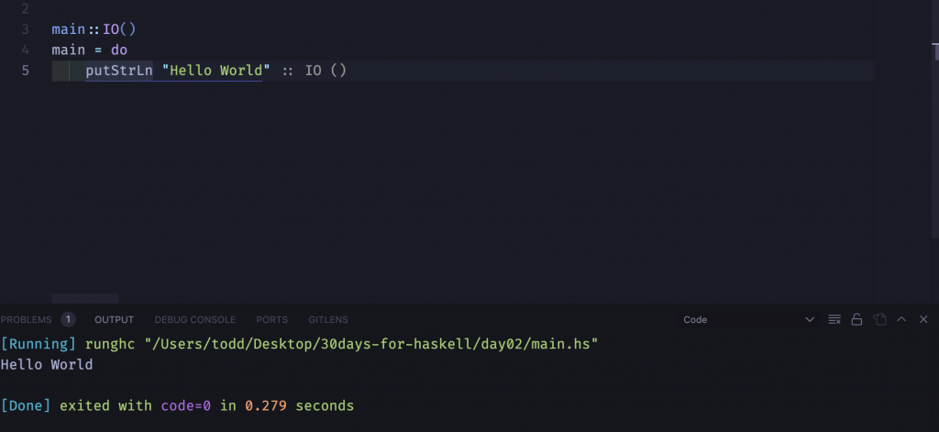Open the Code output channel dropdown
939x432 pixels.
point(748,319)
